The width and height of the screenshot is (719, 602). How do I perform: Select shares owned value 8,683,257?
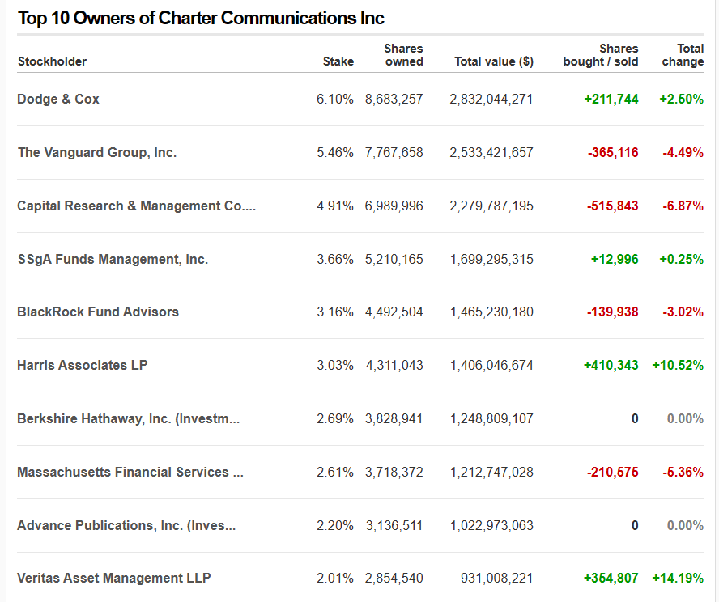click(x=394, y=99)
